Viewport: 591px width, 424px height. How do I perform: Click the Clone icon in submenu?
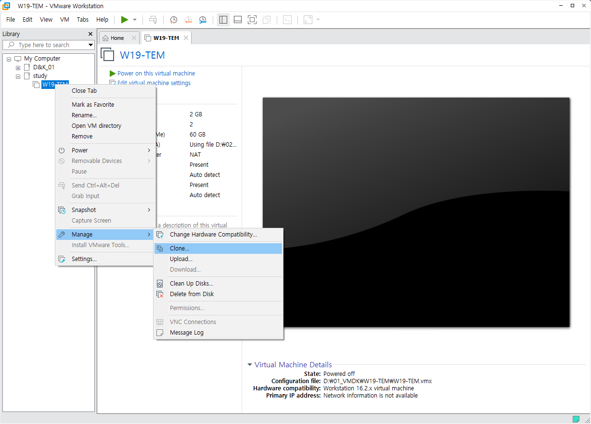click(x=160, y=249)
